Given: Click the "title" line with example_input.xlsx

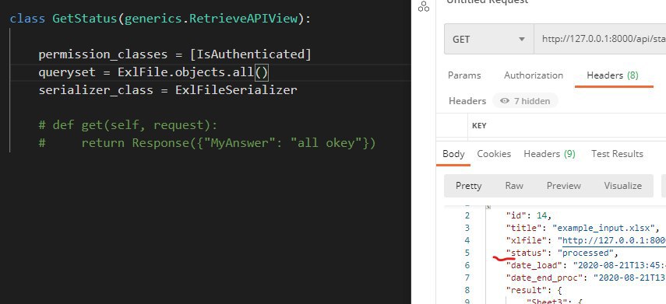Looking at the screenshot, I should 583,228.
